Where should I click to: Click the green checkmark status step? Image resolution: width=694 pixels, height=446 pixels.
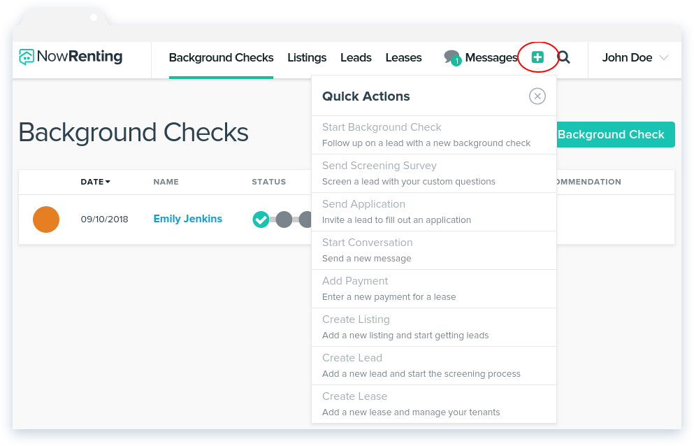point(261,220)
